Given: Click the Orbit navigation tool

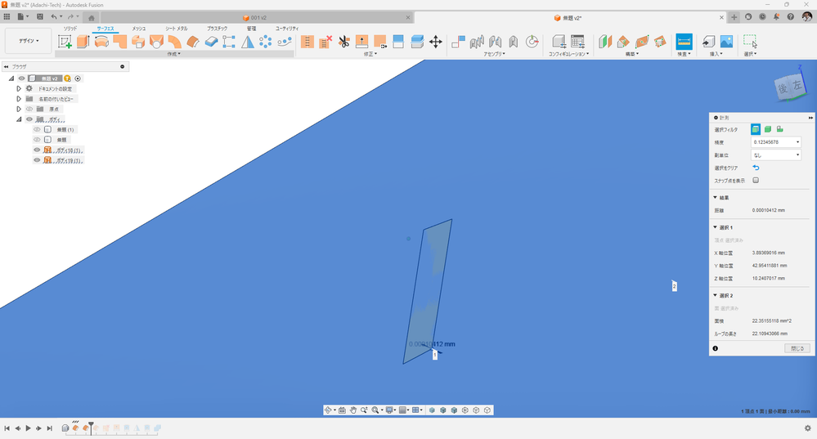Looking at the screenshot, I should tap(328, 410).
